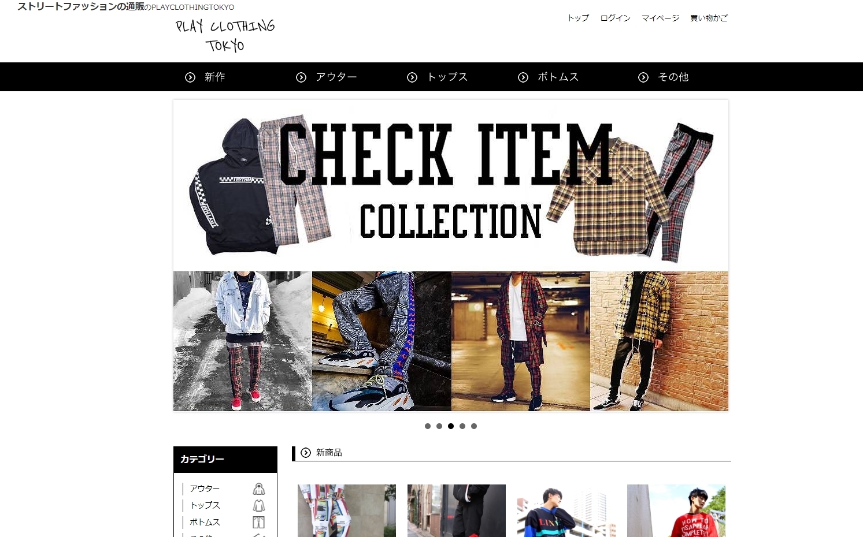
Task: Click the circled arrow icon beside その他
Action: click(x=643, y=77)
